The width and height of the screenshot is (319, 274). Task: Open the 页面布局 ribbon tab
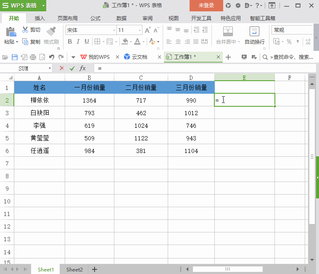[68, 18]
